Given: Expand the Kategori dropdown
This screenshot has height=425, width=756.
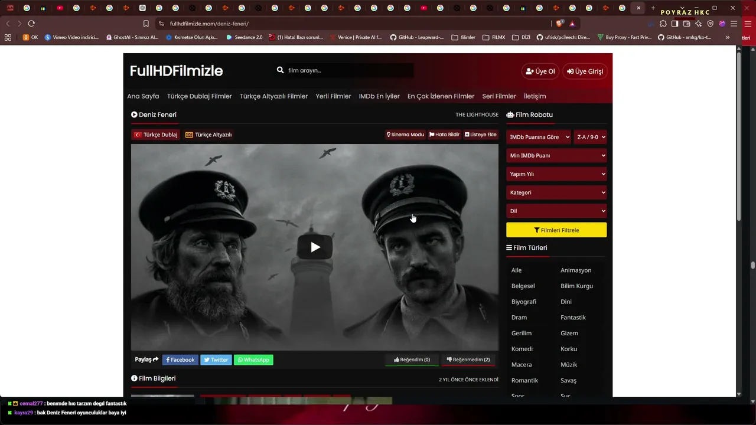Looking at the screenshot, I should pyautogui.click(x=556, y=192).
